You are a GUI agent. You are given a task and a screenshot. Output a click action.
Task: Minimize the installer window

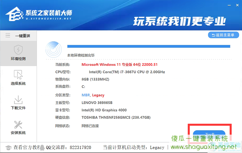coord(229,5)
